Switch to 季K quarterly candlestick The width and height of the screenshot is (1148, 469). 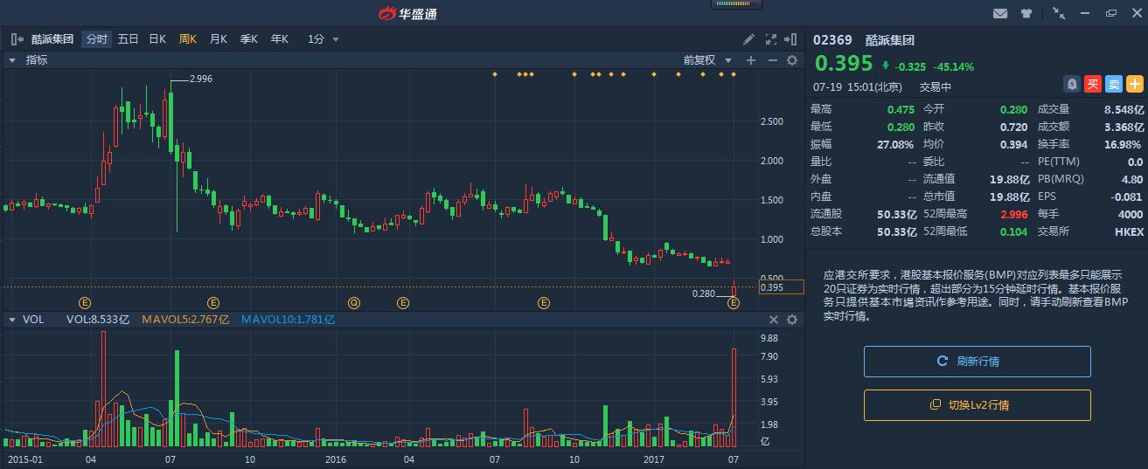pos(248,39)
